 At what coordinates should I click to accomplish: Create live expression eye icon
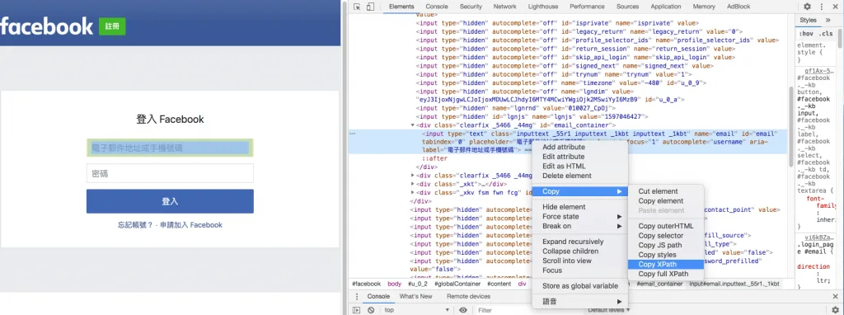coord(463,310)
